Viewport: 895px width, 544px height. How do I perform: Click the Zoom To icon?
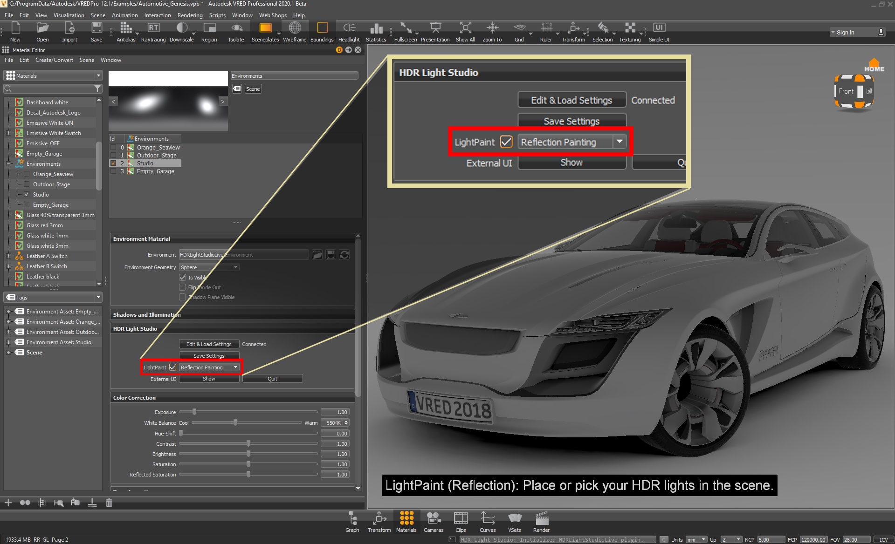pyautogui.click(x=492, y=32)
